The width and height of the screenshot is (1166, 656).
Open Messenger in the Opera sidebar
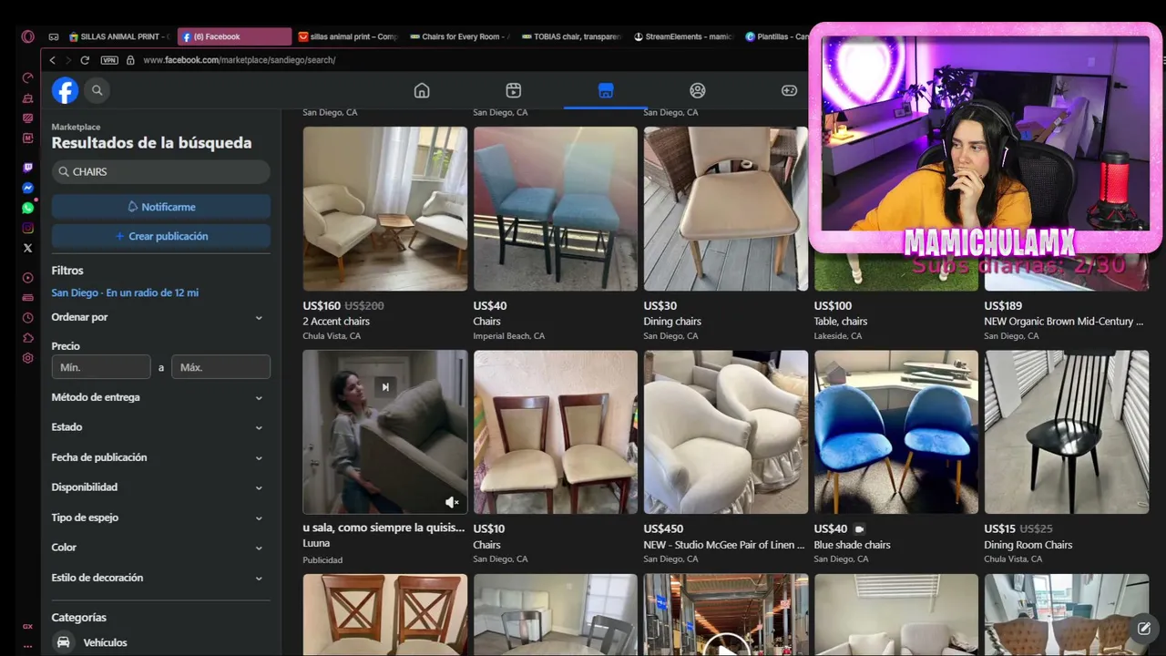point(28,188)
